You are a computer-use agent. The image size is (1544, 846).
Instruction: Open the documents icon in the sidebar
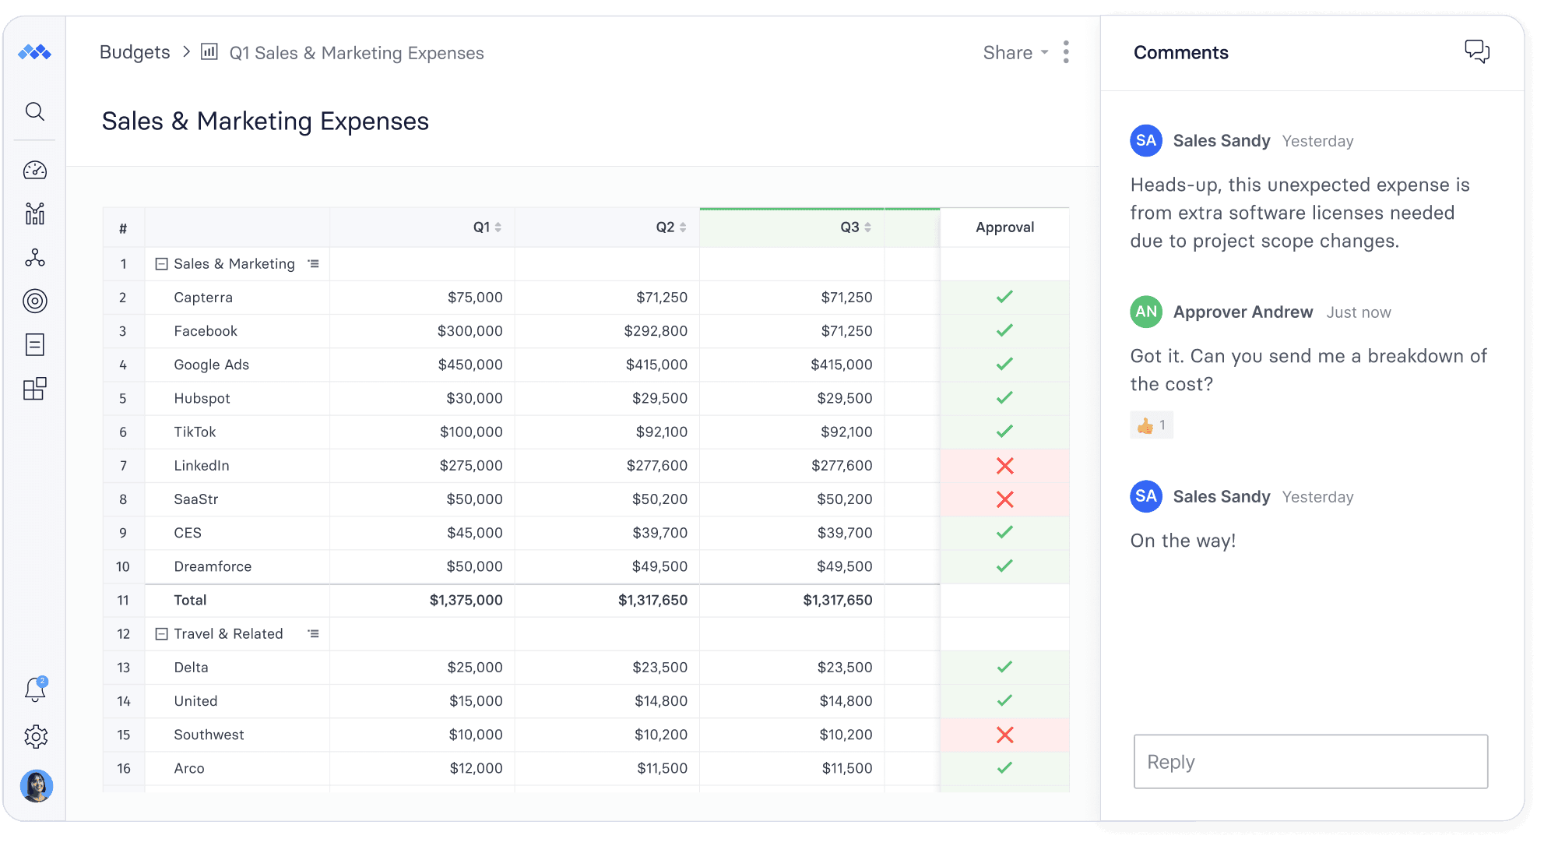(x=34, y=345)
